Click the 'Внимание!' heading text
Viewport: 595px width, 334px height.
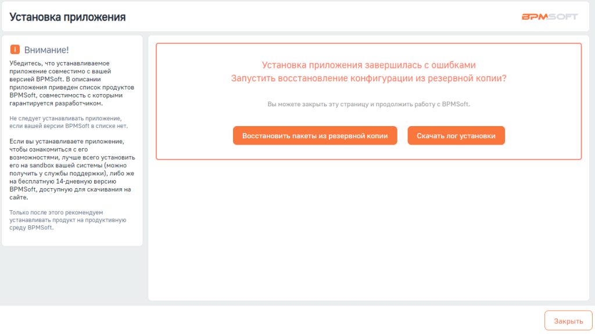(46, 50)
